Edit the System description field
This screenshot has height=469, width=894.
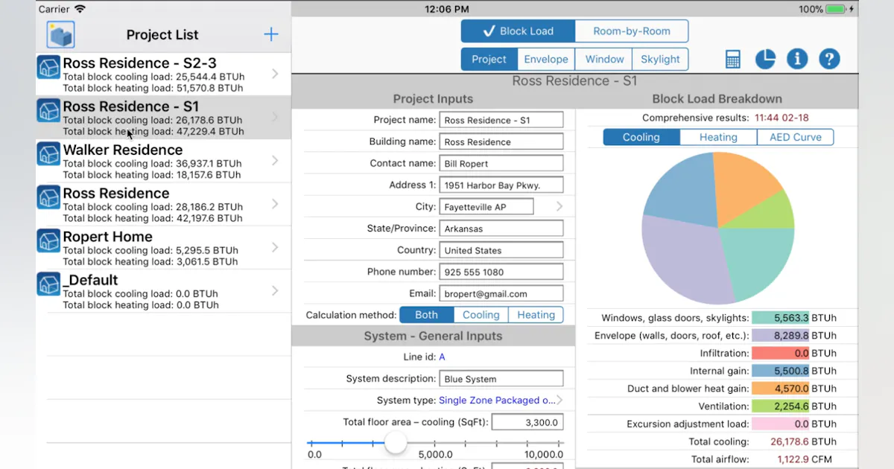pyautogui.click(x=501, y=379)
